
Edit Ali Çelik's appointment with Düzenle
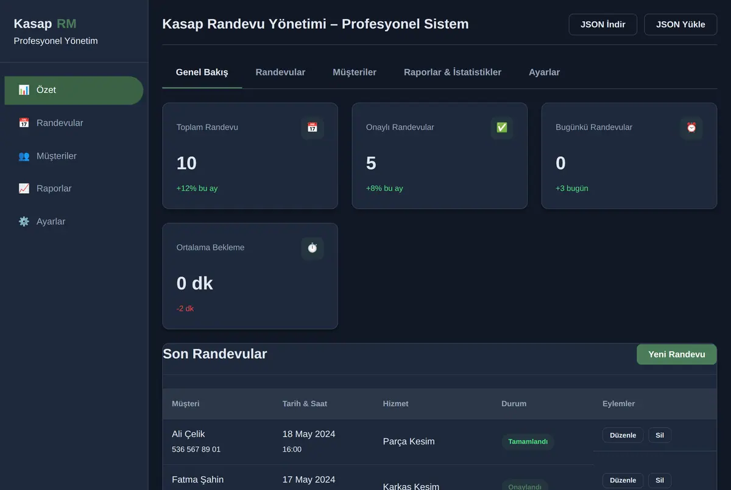click(623, 435)
